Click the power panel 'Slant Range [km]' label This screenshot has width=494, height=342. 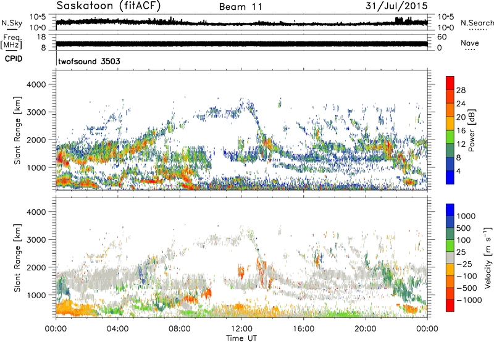(x=18, y=130)
